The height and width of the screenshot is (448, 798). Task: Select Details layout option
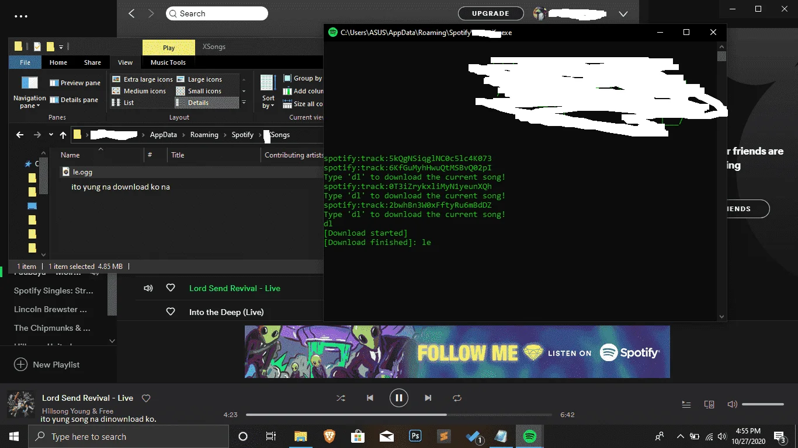click(x=207, y=103)
